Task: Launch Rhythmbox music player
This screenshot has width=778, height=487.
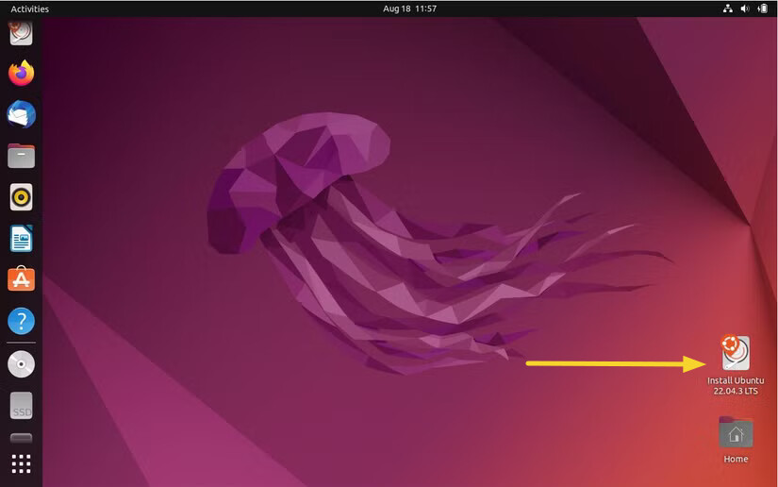Action: click(x=21, y=197)
